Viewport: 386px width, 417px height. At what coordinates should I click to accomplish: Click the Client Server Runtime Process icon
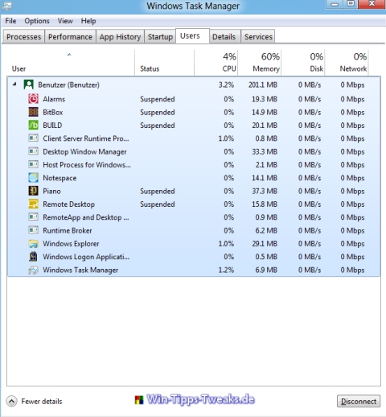[33, 138]
